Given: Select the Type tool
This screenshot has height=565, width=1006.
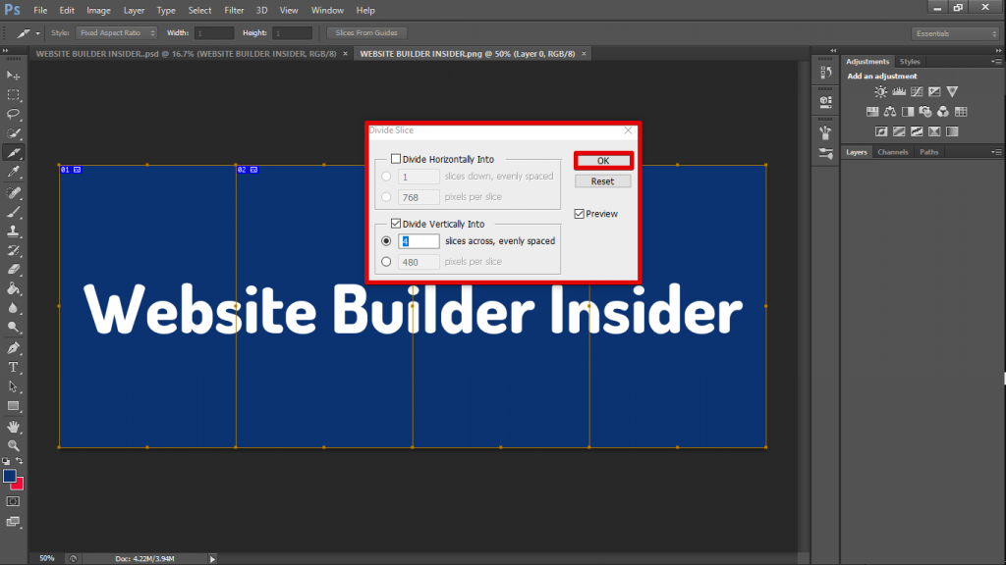Looking at the screenshot, I should tap(13, 368).
